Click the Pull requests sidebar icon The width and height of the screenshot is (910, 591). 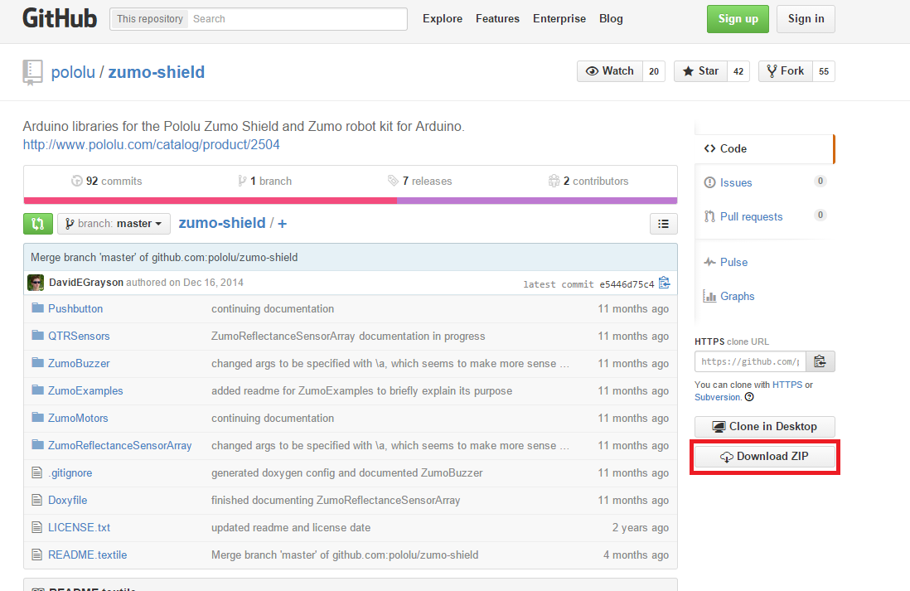[x=709, y=216]
